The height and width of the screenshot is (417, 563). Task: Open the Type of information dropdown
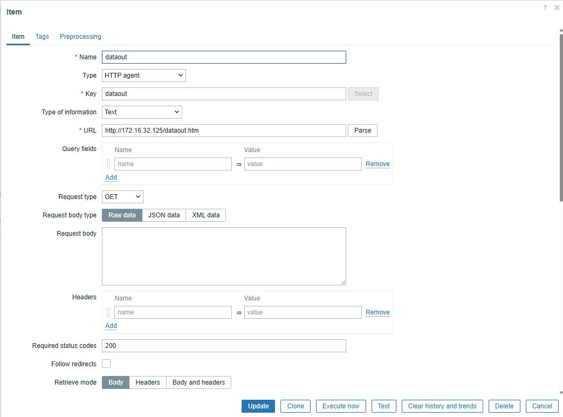pyautogui.click(x=142, y=112)
